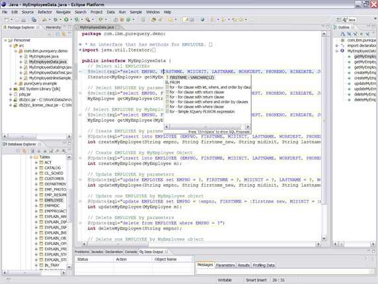The height and width of the screenshot is (284, 378).
Task: Toggle Link with Editor in Database Explorer
Action: click(24, 151)
